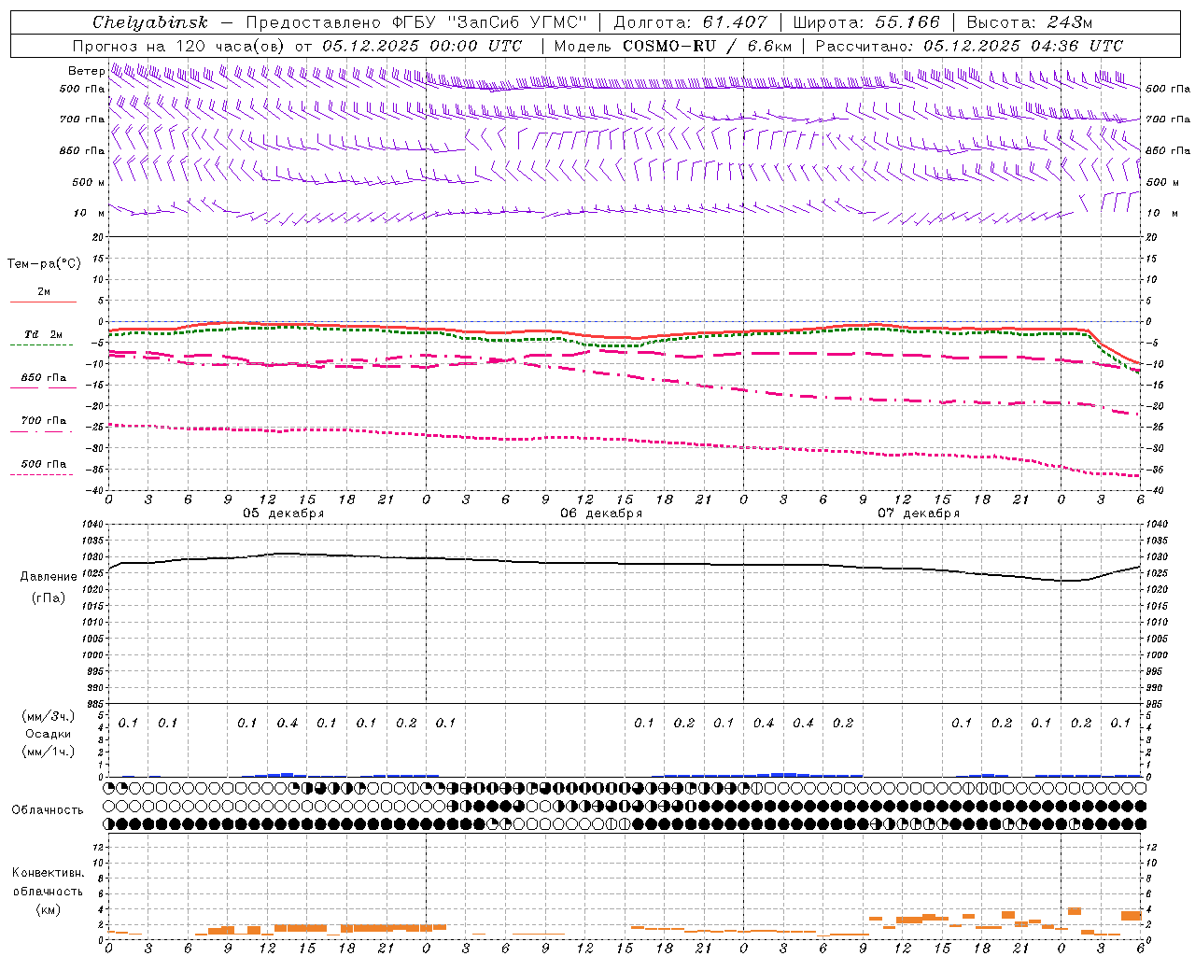Click the "(мм/3ч.)" precipitation unit label
This screenshot has width=1195, height=956.
pos(48,716)
